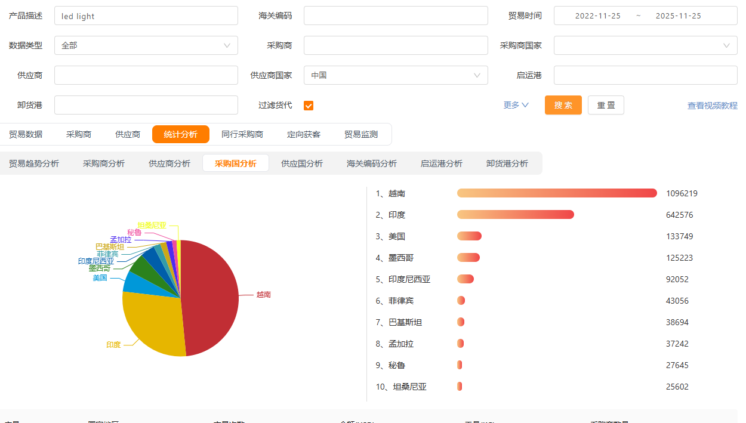Click the orange 搜索 button
The width and height of the screenshot is (746, 423).
click(563, 105)
